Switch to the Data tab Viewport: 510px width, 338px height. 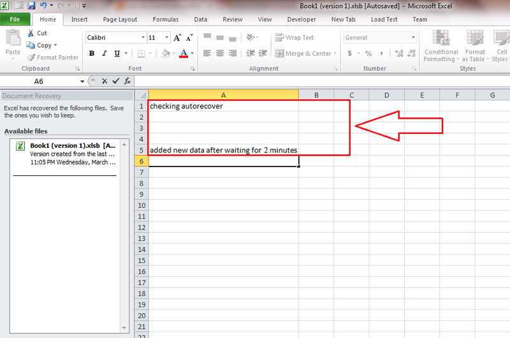click(200, 19)
